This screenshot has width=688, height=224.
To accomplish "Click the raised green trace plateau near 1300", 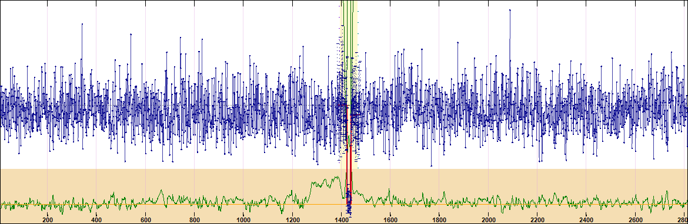I will [x=325, y=182].
